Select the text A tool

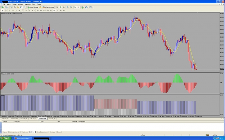tap(26, 10)
